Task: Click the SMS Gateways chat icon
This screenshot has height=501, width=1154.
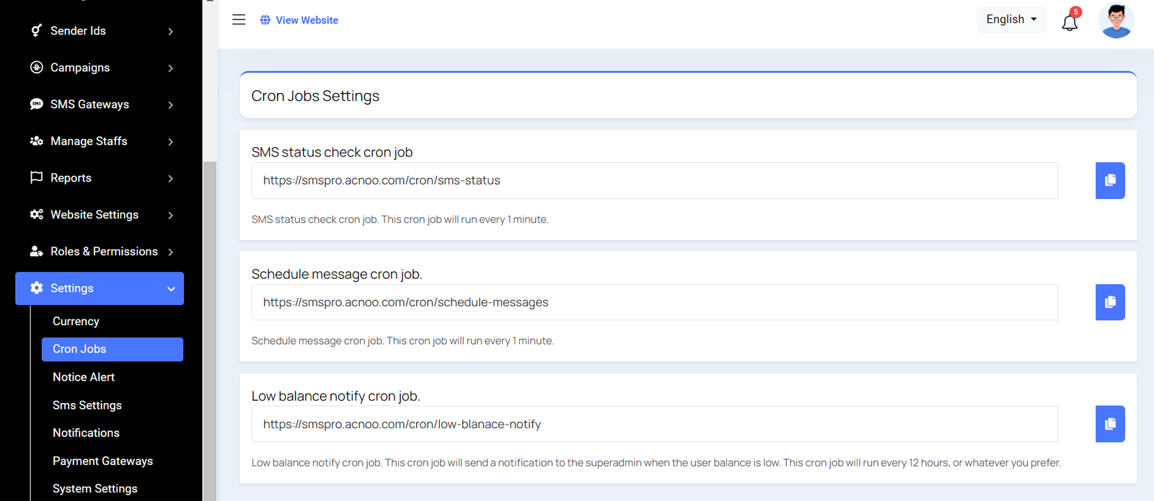Action: click(x=36, y=104)
